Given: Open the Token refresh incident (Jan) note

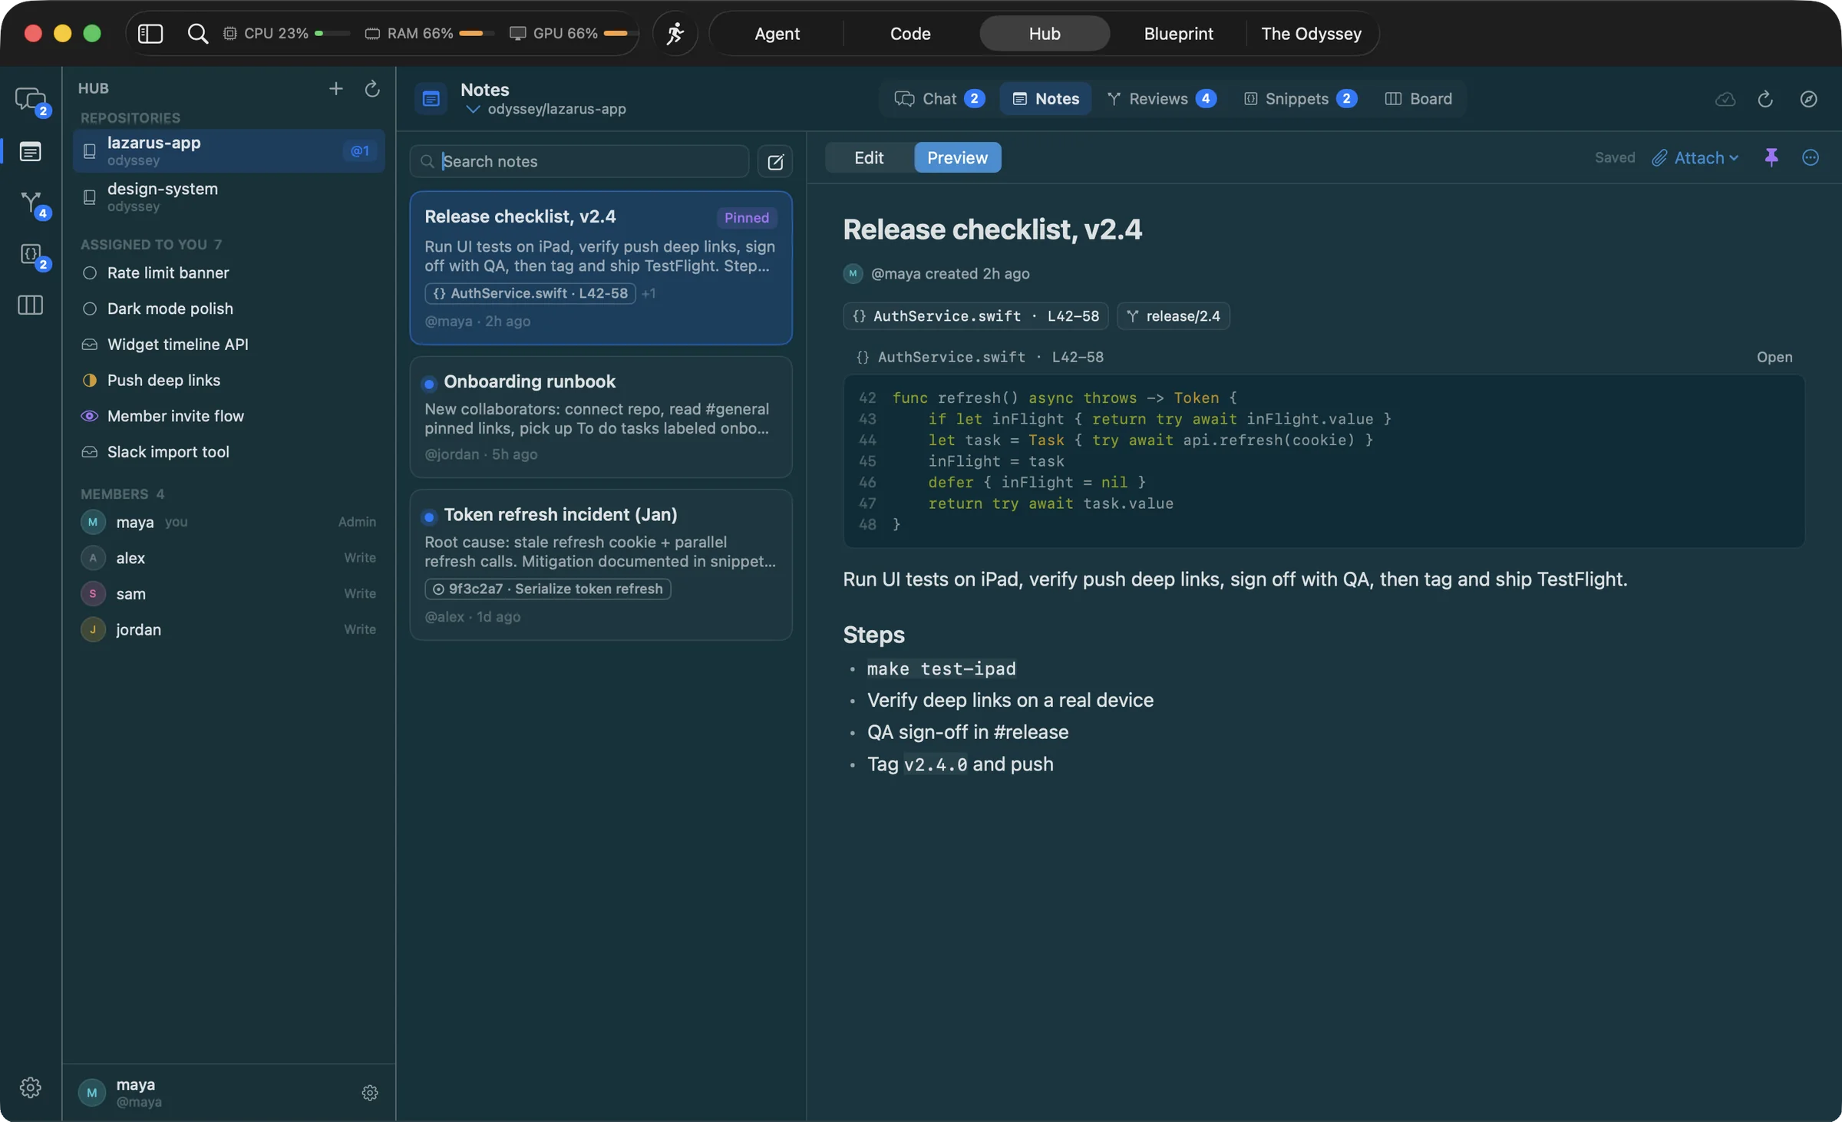Looking at the screenshot, I should pos(601,566).
